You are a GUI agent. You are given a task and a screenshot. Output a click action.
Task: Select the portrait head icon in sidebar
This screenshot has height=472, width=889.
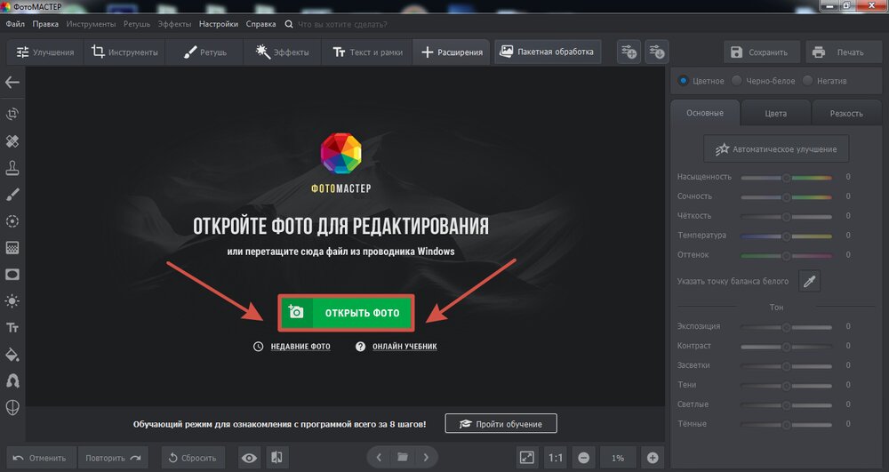coord(12,380)
